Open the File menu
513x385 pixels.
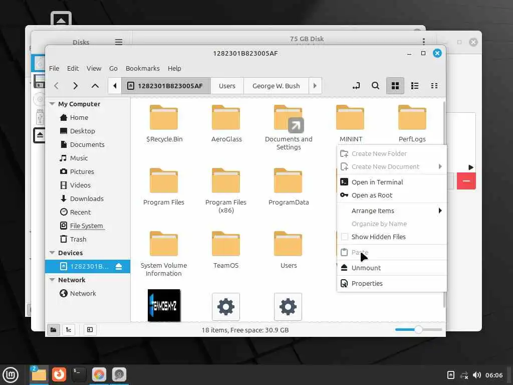click(x=54, y=68)
